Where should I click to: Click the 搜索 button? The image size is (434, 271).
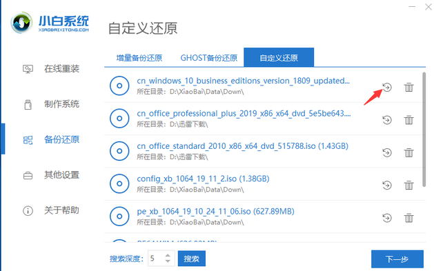click(192, 259)
